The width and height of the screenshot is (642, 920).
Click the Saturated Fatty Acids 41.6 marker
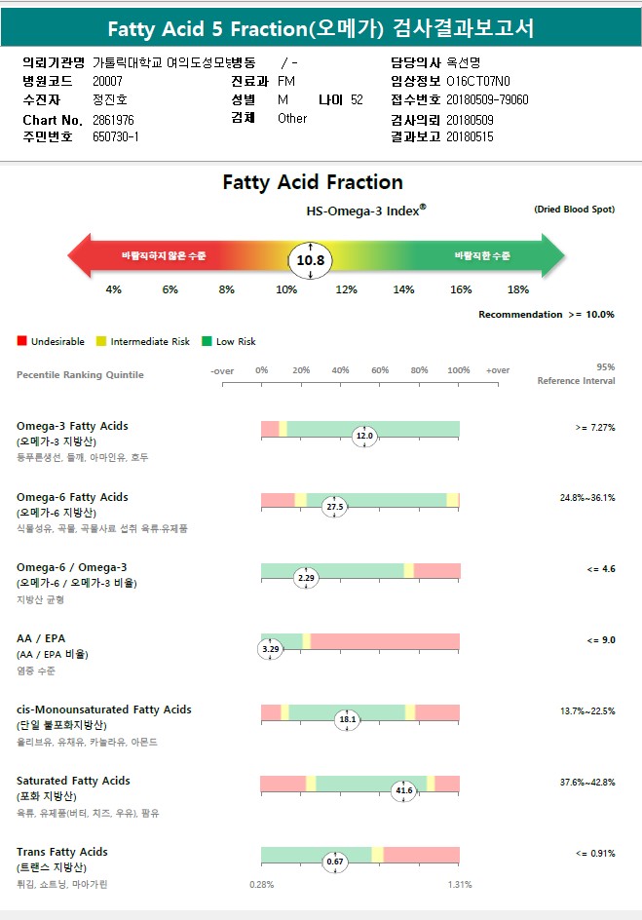[x=403, y=790]
